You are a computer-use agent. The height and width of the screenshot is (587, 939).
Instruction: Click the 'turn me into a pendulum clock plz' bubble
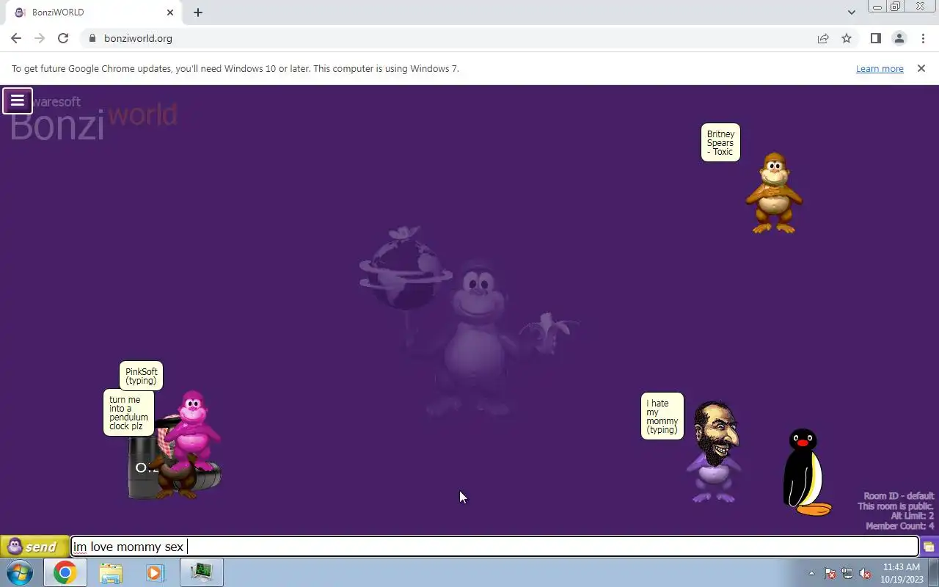[129, 412]
